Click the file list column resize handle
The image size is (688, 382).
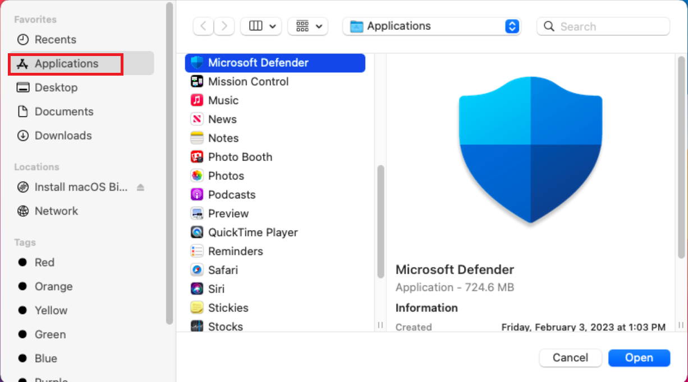380,325
